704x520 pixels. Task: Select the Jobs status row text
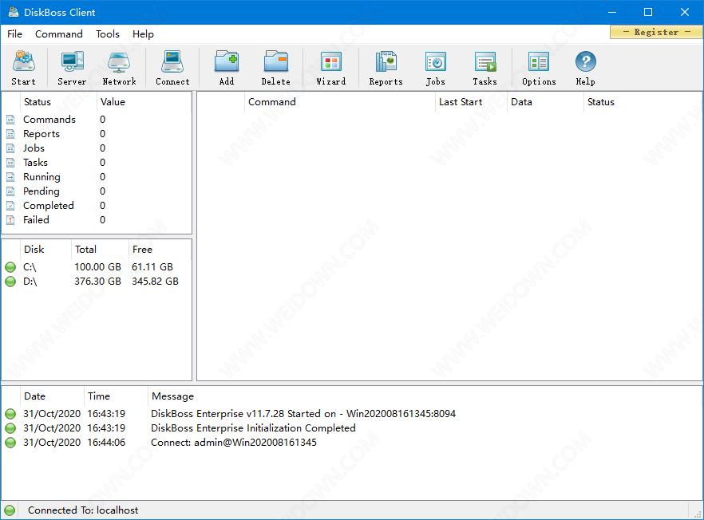coord(34,148)
